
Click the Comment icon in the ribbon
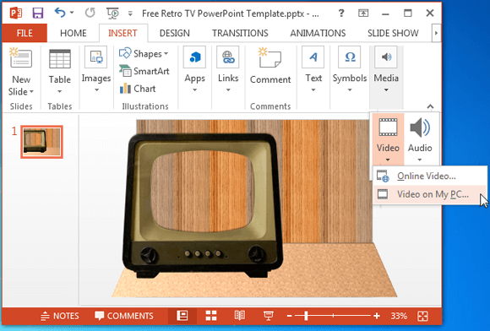pyautogui.click(x=270, y=57)
